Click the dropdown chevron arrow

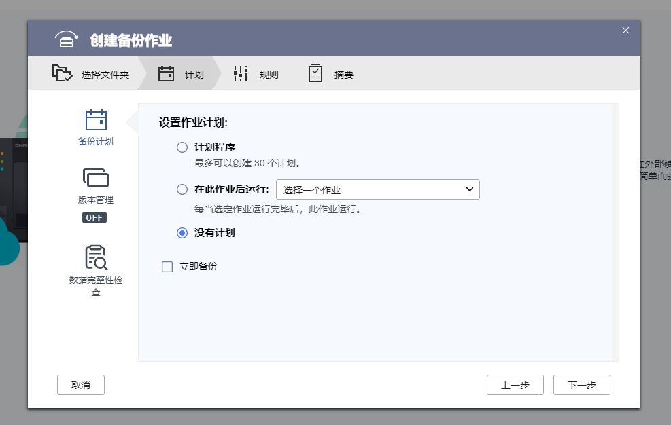[469, 189]
